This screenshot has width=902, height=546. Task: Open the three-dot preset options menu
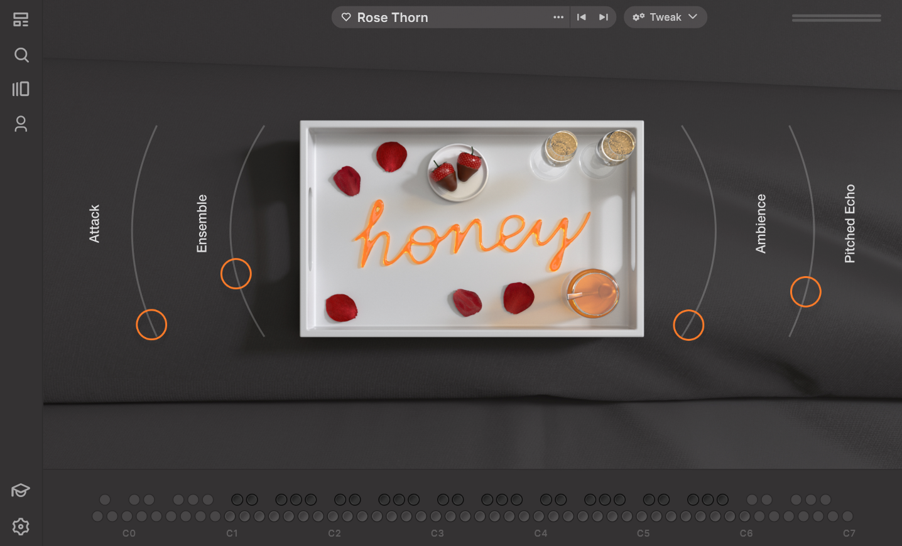coord(558,18)
